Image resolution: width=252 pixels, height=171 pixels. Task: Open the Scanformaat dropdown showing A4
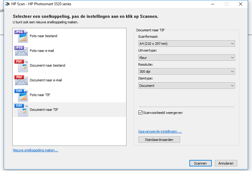(x=187, y=44)
